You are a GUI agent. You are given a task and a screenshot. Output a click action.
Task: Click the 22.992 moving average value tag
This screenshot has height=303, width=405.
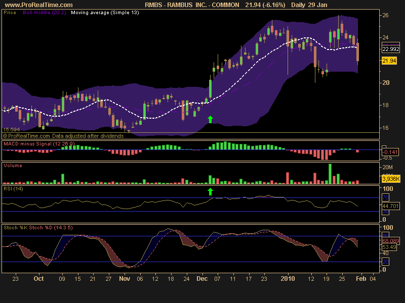[x=390, y=49]
